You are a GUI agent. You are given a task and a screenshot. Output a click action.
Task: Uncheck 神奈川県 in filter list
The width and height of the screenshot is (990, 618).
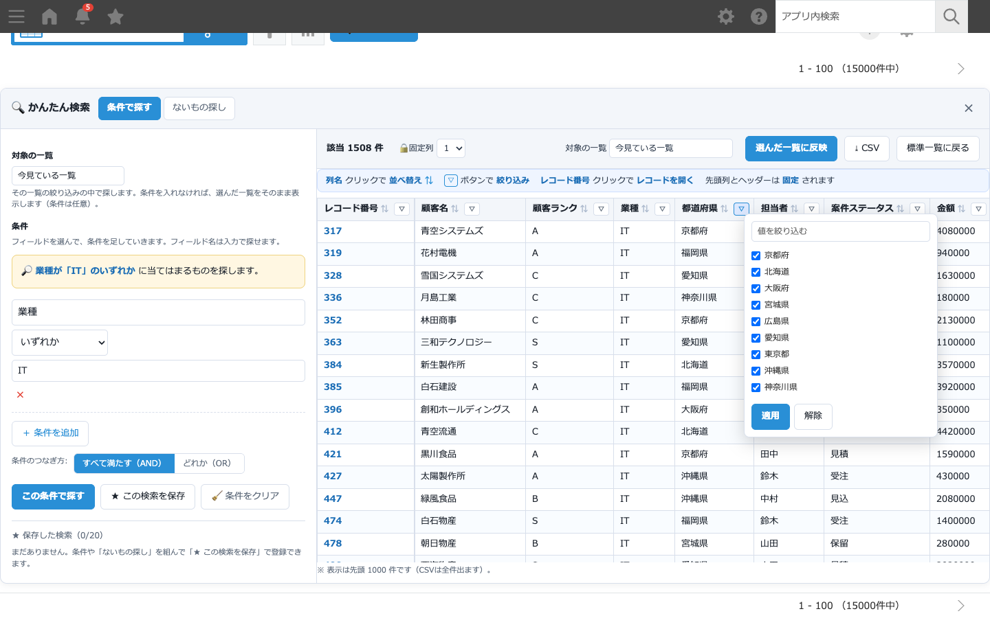tap(756, 387)
